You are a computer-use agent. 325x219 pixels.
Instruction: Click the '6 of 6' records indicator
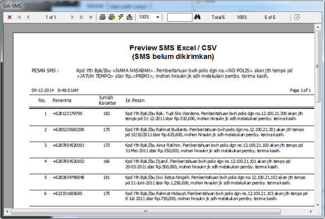270,17
